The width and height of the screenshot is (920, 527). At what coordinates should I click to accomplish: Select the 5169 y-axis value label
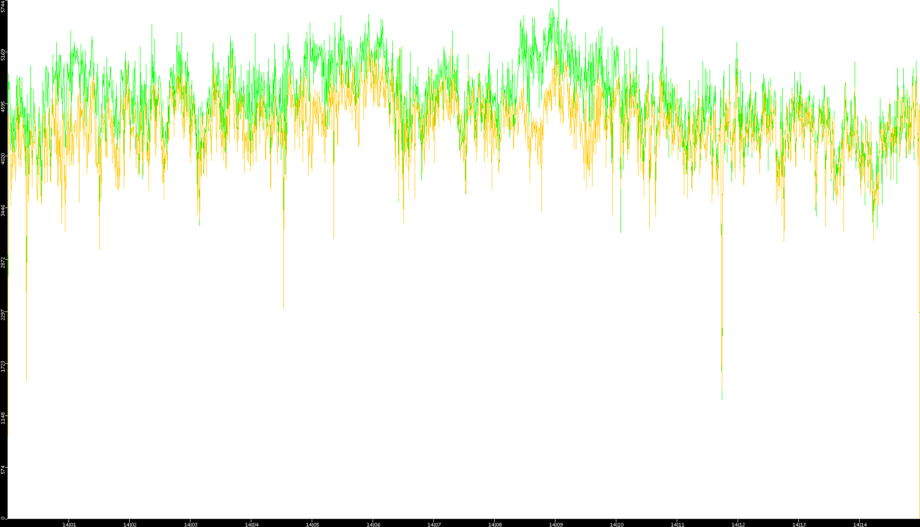4,54
